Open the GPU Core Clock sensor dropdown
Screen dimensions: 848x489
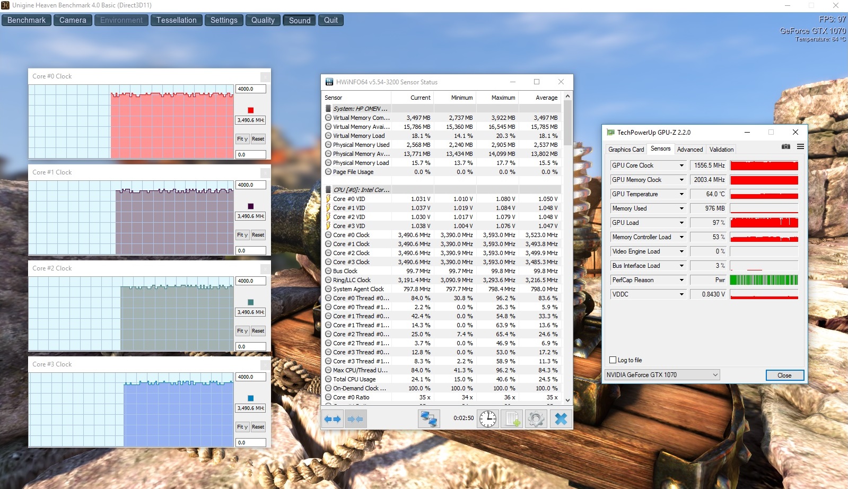coord(681,165)
